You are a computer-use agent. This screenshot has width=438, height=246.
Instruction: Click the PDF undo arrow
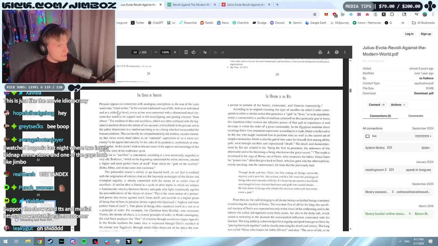point(215,52)
